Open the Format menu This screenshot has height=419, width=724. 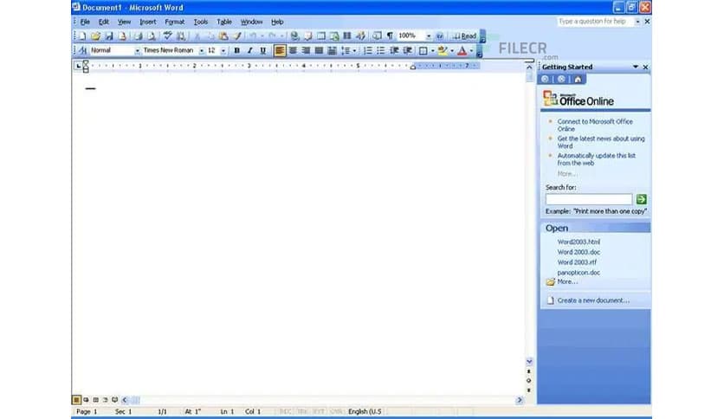tap(175, 22)
